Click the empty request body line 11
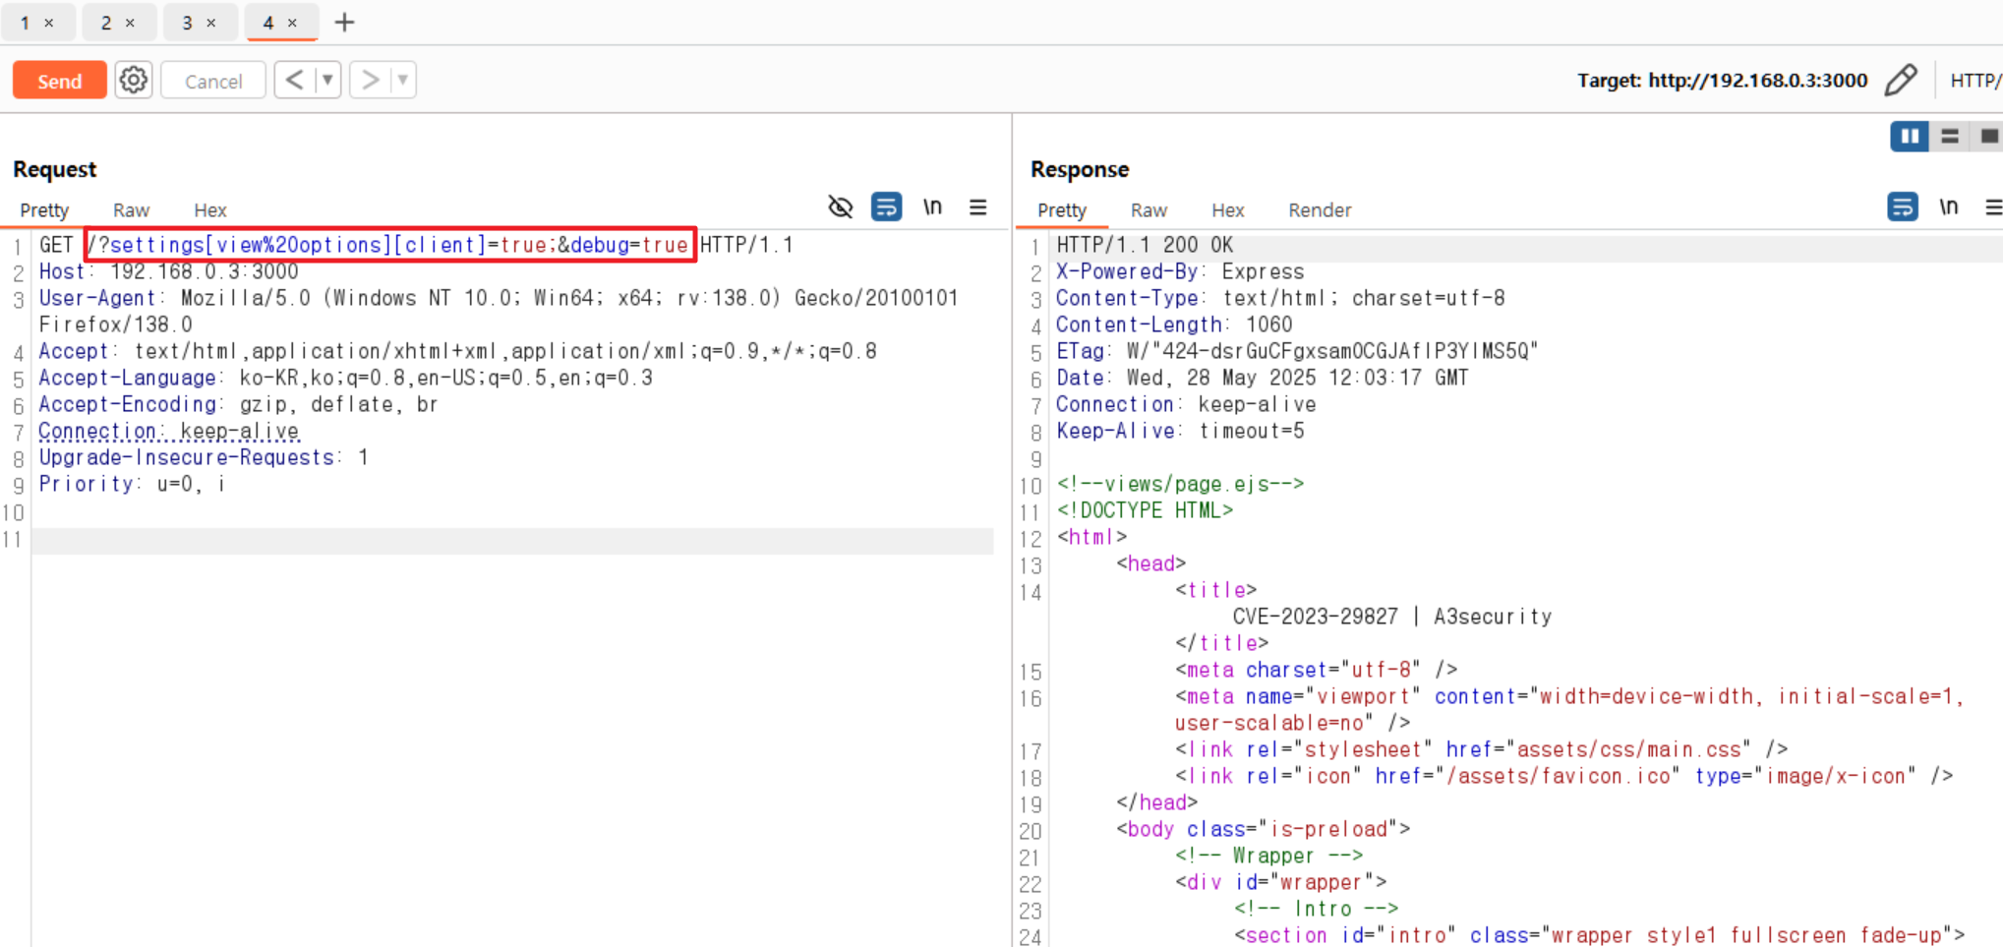 tap(512, 540)
